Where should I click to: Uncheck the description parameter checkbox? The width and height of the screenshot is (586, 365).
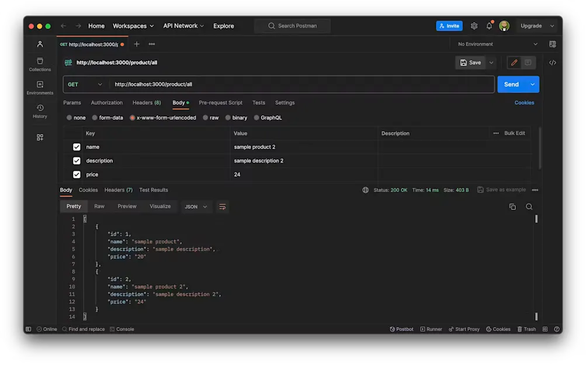click(77, 161)
